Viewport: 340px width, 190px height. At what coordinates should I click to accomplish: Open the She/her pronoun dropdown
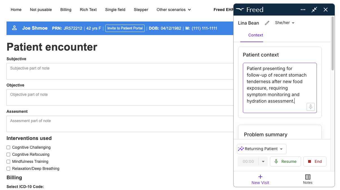[x=285, y=23]
